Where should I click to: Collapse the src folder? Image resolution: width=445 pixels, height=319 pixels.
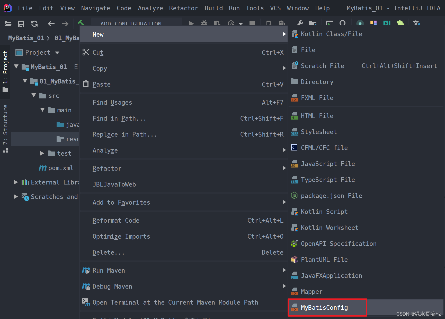34,95
